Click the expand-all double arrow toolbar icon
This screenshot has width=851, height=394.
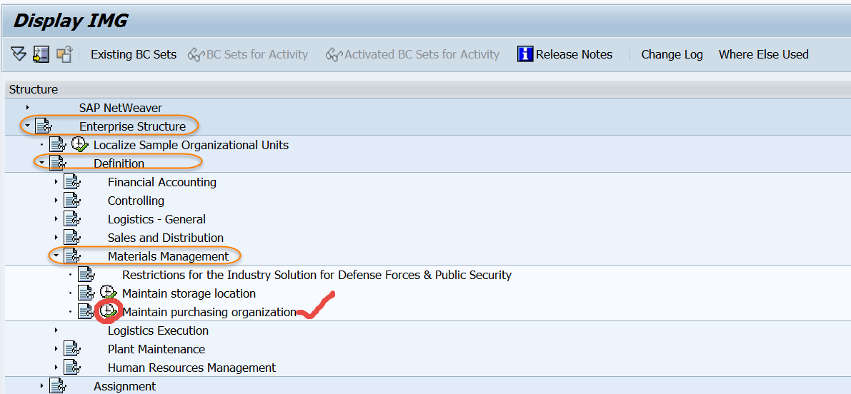click(x=19, y=54)
